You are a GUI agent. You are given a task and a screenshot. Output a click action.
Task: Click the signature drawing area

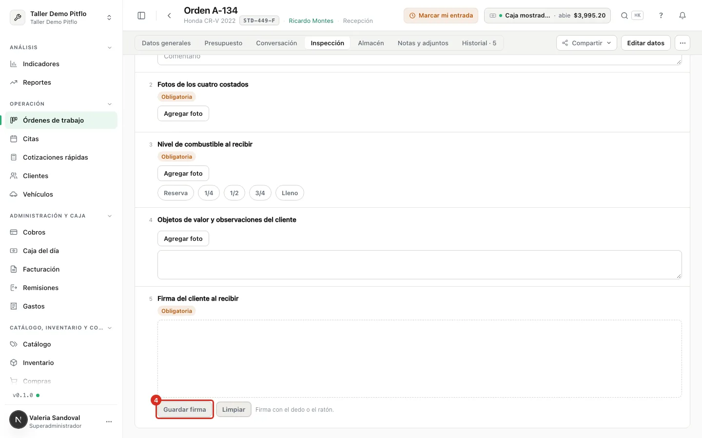point(419,359)
